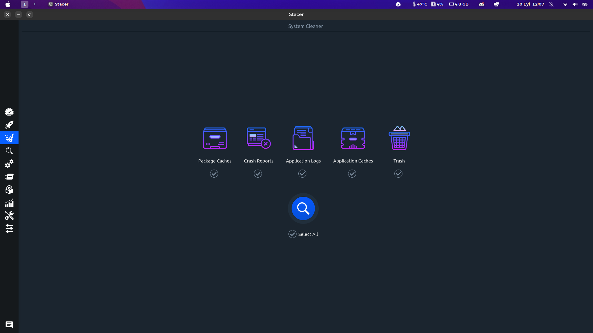Uncheck the Application Logs checkbox
The image size is (593, 333).
pyautogui.click(x=302, y=174)
